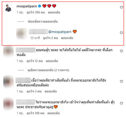
Task: View likes ถูกใจ 108 คน
Action: pos(35,113)
